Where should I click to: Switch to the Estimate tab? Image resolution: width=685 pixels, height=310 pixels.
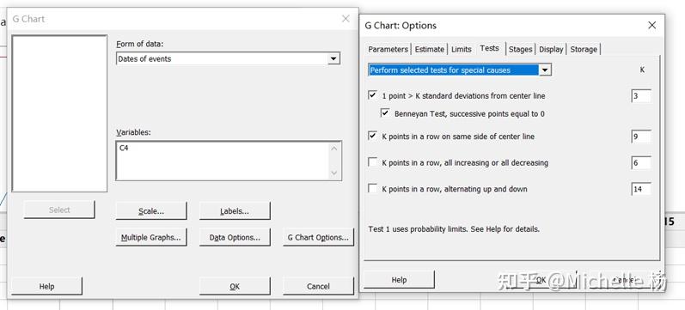click(430, 49)
